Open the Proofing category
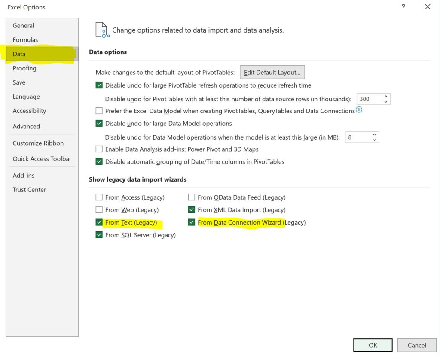440x355 pixels. coord(42,68)
